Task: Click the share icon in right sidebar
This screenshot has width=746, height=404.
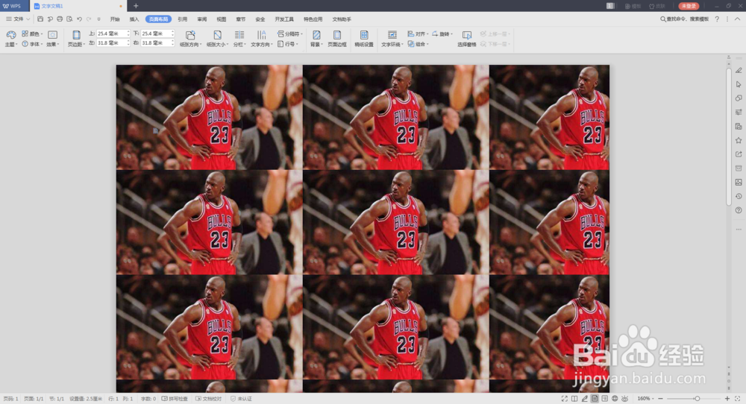Action: [x=739, y=154]
